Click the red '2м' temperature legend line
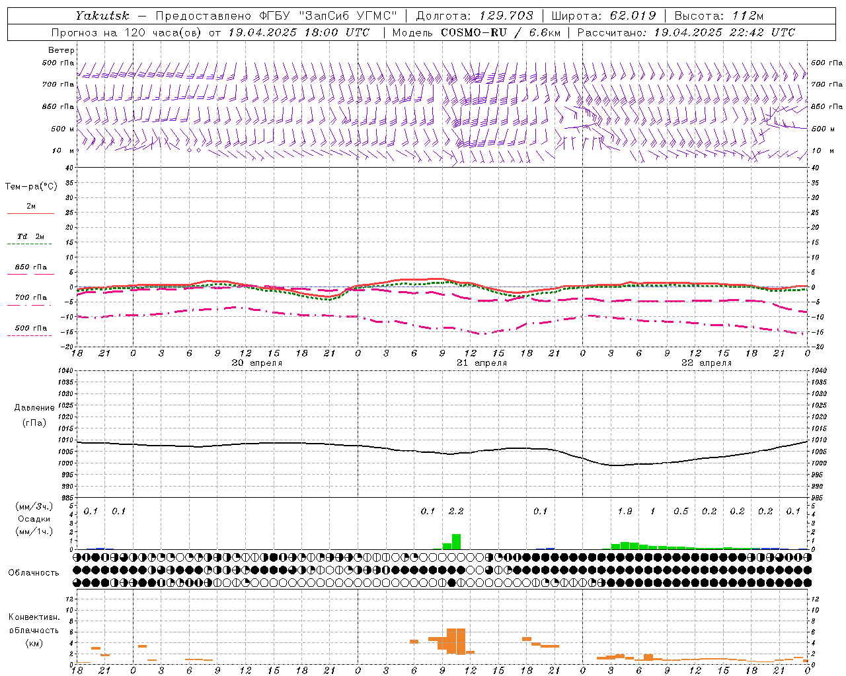This screenshot has height=676, width=846. [30, 213]
